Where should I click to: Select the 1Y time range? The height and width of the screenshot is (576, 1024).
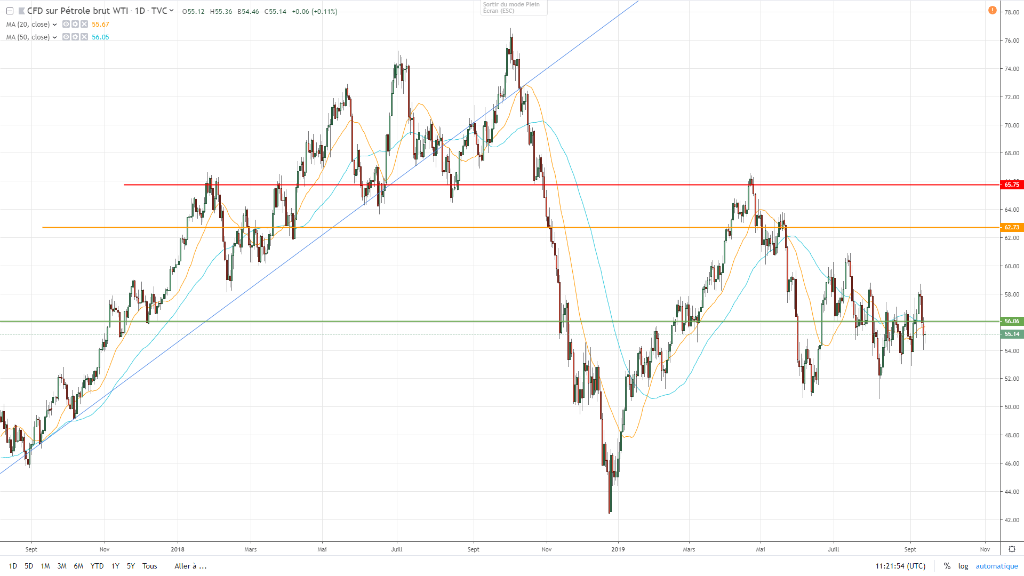(115, 566)
